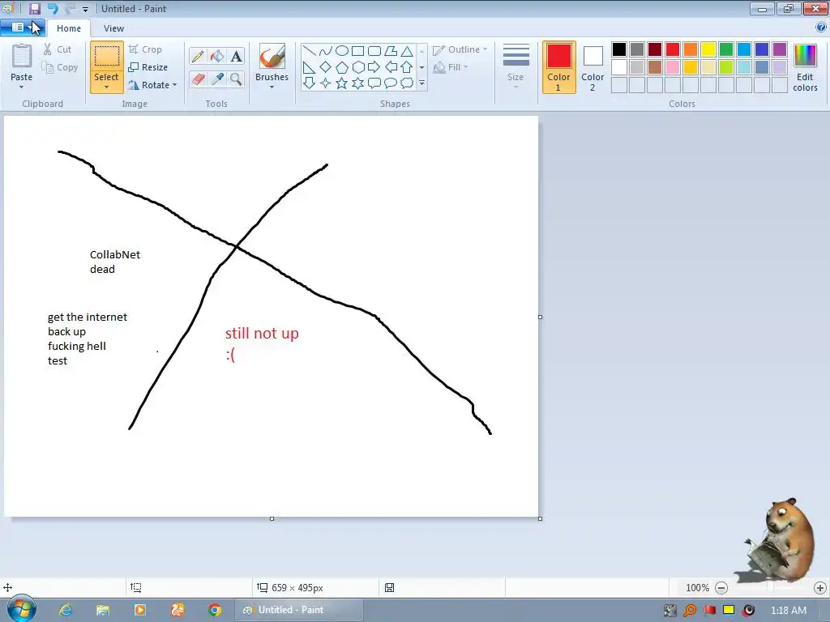Screen dimensions: 830x622
Task: Click the 1:18 AM system clock
Action: pyautogui.click(x=789, y=611)
